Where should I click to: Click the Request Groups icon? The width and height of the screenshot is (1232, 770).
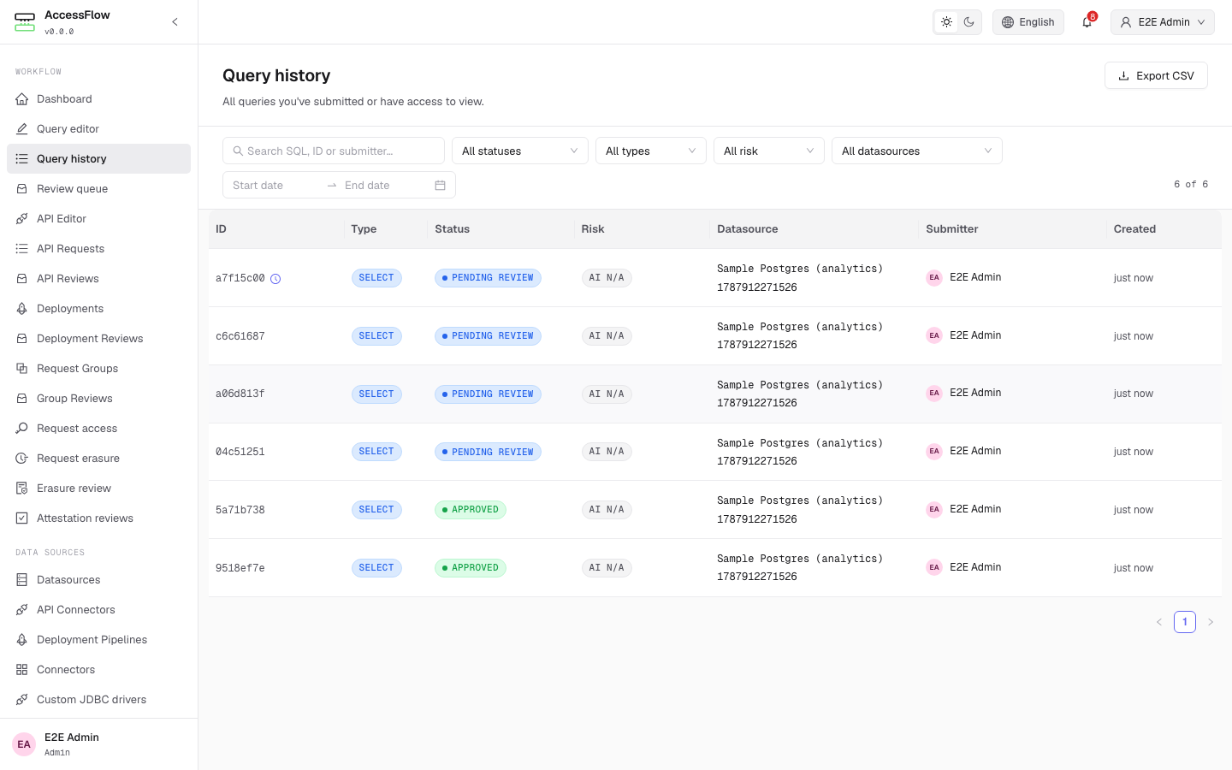click(x=22, y=369)
